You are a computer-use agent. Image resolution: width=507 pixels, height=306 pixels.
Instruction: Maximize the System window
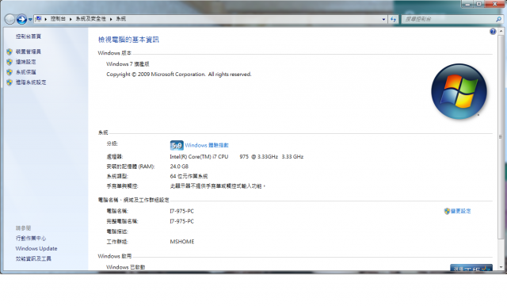pos(478,4)
